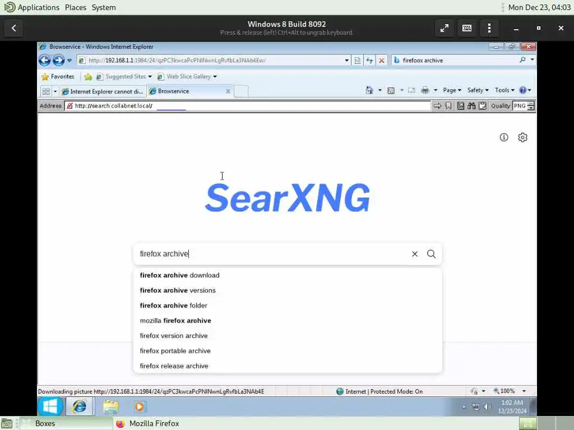Open Boxes keyboard shortcuts button
Viewport: 574px width, 430px height.
[467, 28]
